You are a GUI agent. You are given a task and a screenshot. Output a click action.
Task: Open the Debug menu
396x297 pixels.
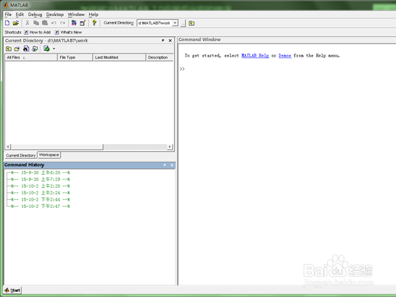click(35, 15)
